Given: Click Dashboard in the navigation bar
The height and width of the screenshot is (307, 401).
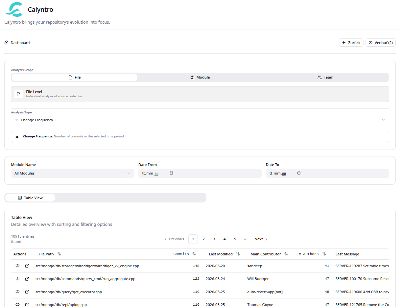Looking at the screenshot, I should click(20, 42).
